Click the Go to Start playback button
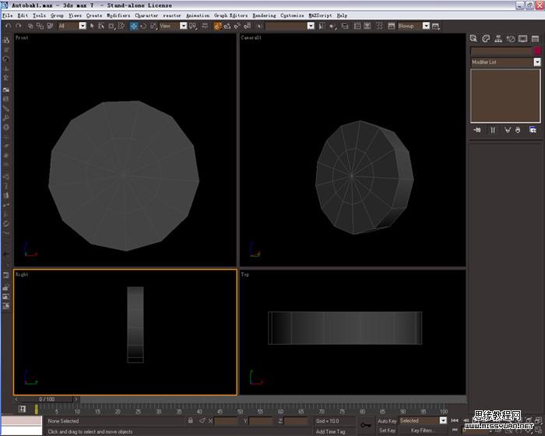This screenshot has height=436, width=545. tap(455, 420)
